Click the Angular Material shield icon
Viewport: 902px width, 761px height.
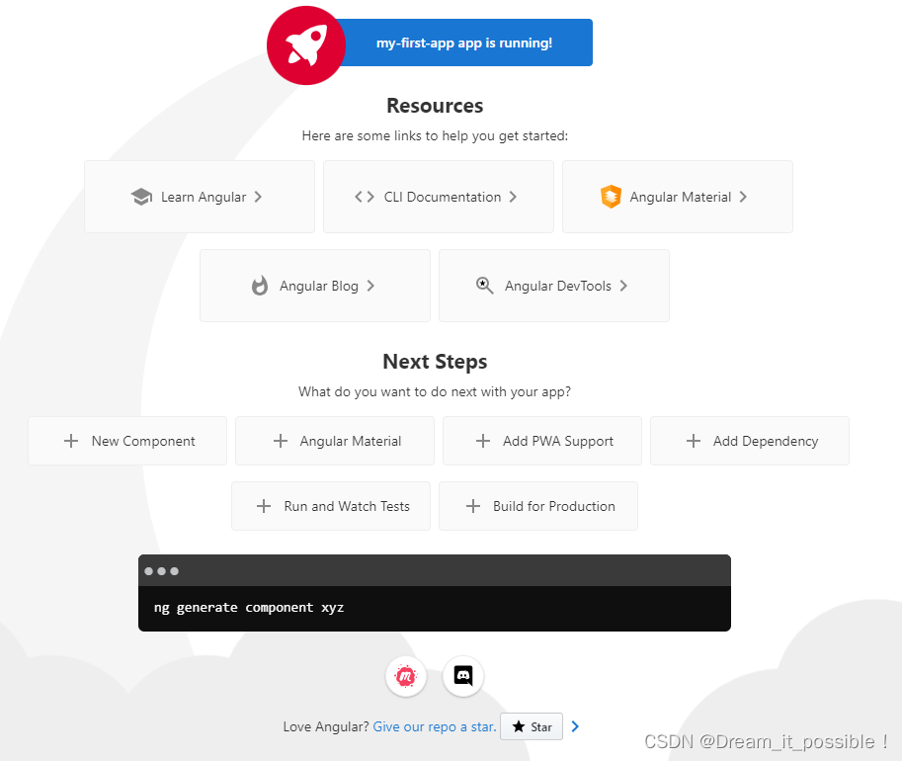click(612, 197)
